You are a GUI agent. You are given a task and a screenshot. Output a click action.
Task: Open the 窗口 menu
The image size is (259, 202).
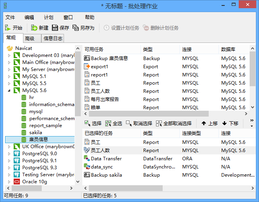click(x=68, y=17)
